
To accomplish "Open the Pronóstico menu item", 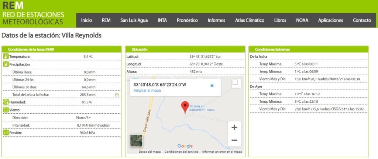I will pos(187,20).
